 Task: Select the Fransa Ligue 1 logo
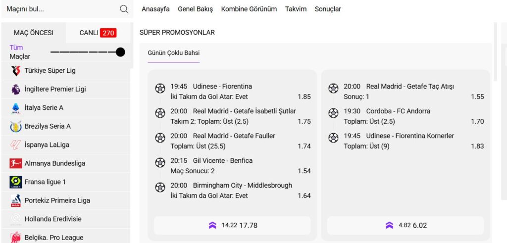[16, 182]
